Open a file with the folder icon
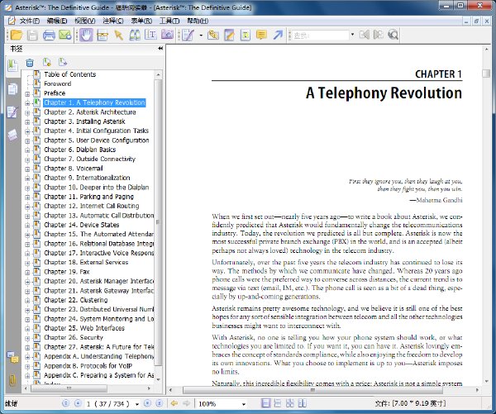The height and width of the screenshot is (414, 496). [x=16, y=35]
